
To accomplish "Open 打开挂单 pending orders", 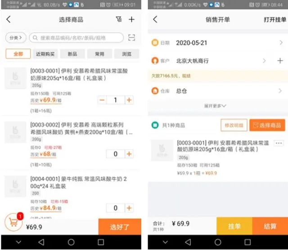I will (275, 19).
